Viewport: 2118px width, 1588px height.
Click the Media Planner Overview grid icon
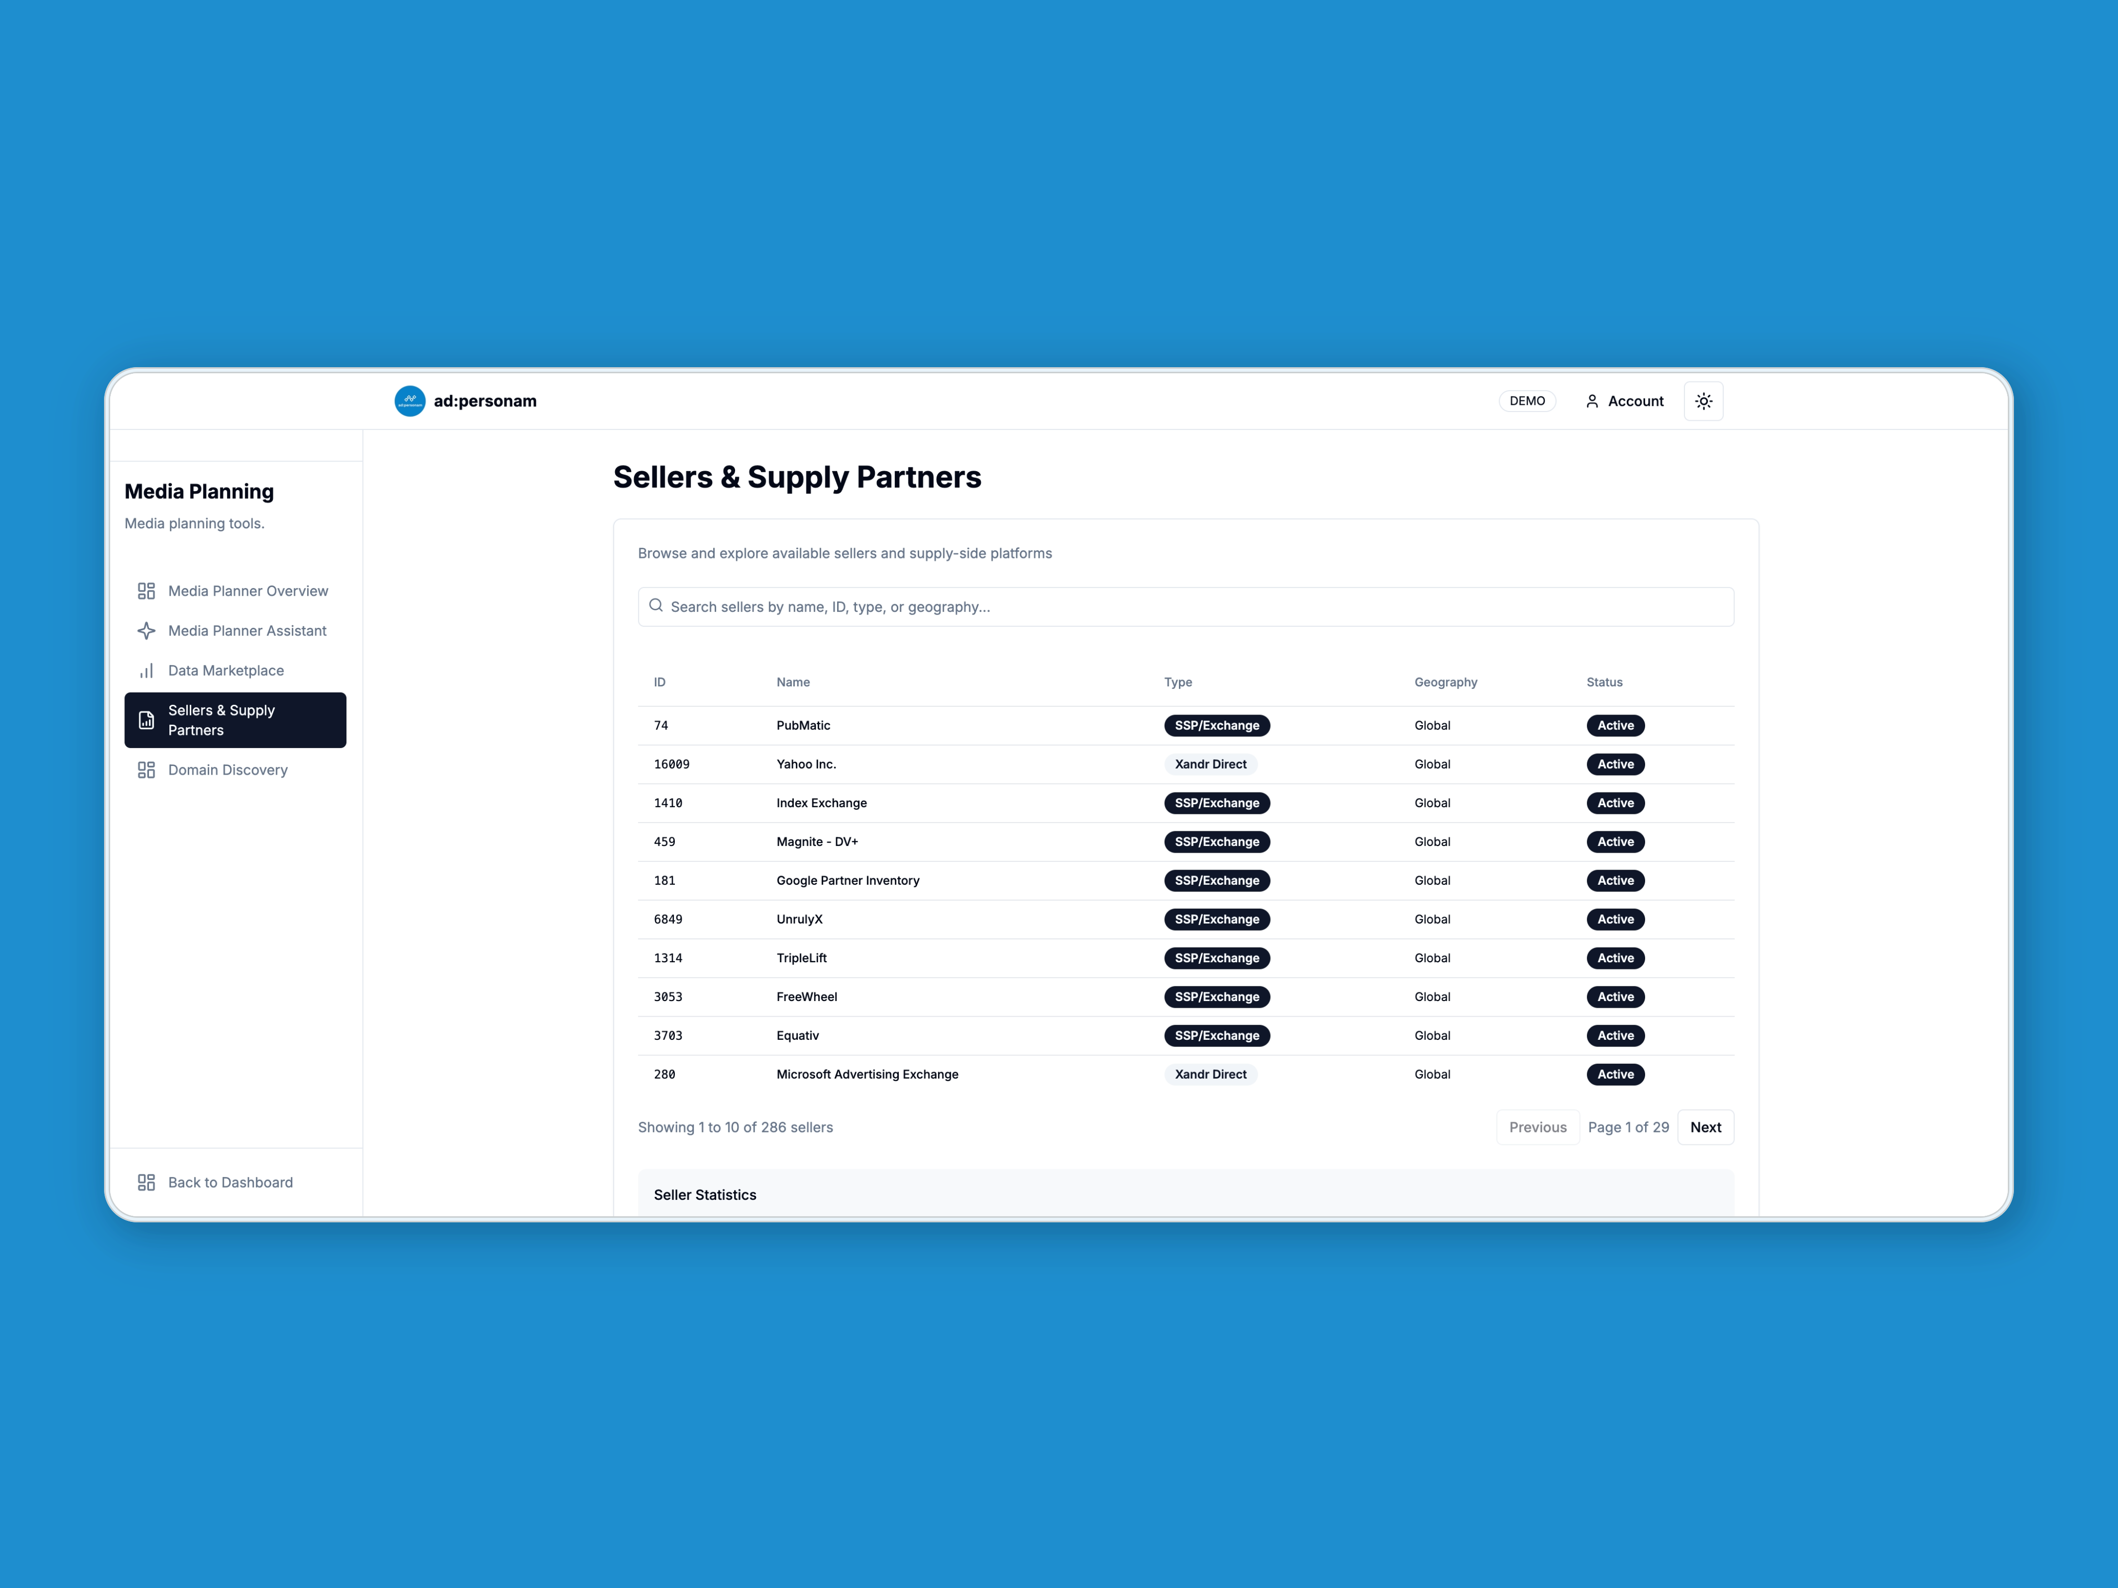[x=146, y=591]
